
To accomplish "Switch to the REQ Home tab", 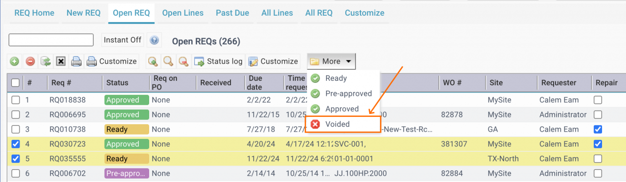I will (34, 13).
